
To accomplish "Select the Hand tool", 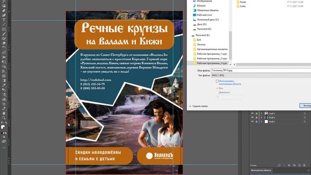I will tap(4, 113).
